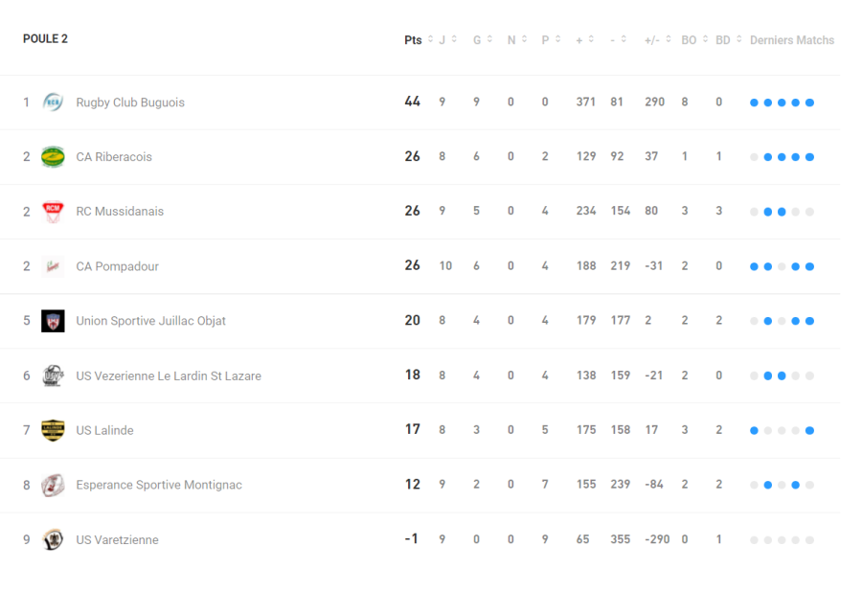Screen dimensions: 862x592
Task: Click the Union Sportive Juillac Objat crest
Action: (x=53, y=321)
